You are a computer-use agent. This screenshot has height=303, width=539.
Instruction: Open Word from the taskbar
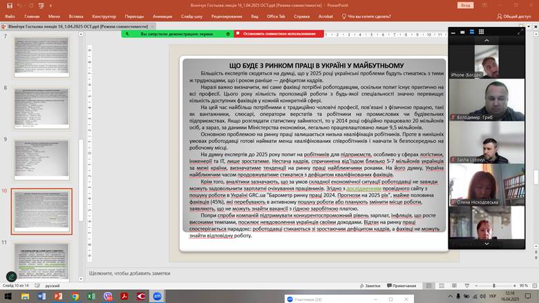41,296
